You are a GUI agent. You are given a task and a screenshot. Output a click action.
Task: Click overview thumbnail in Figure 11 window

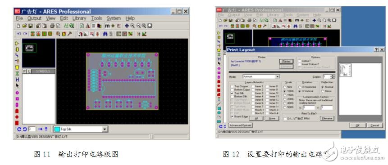point(39,53)
